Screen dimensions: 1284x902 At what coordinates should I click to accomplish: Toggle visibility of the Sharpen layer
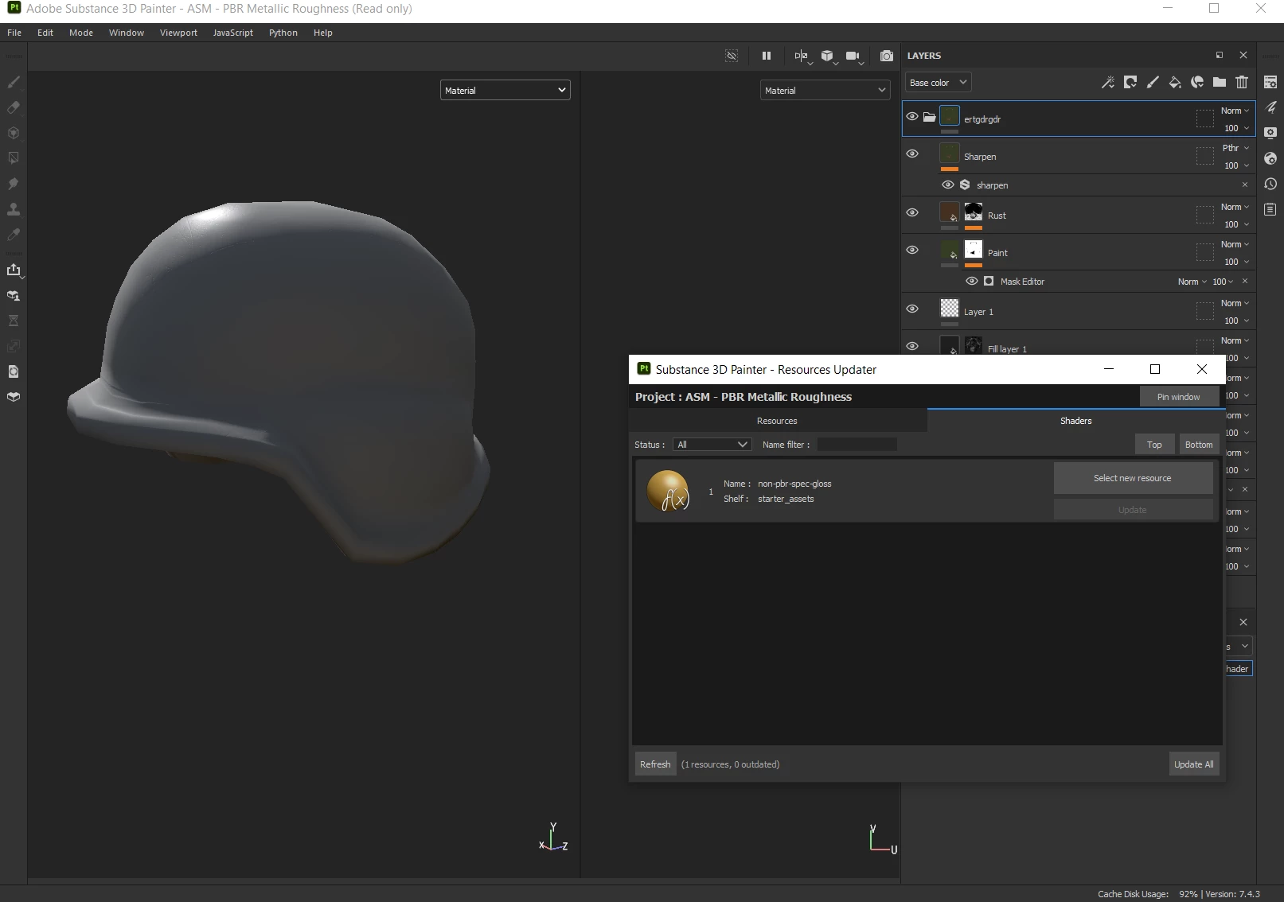pos(912,154)
